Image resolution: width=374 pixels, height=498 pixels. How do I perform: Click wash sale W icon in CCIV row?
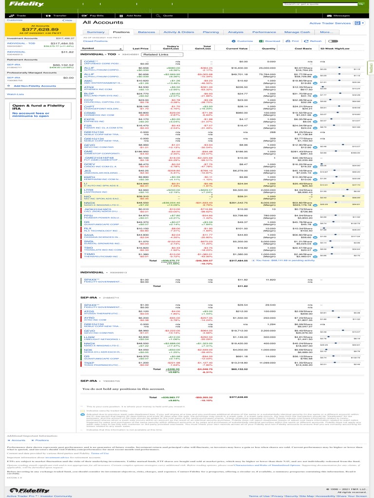click(315, 102)
